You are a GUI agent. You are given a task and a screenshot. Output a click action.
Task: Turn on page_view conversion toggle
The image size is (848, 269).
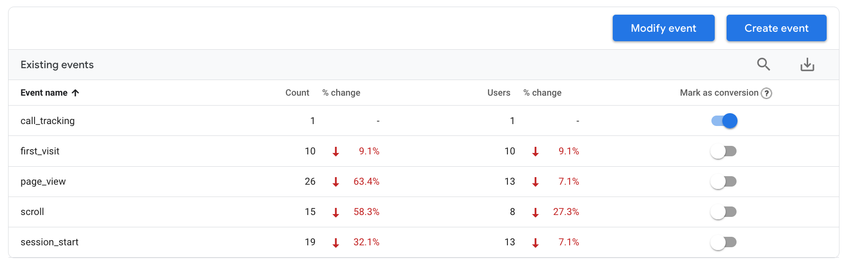(723, 181)
